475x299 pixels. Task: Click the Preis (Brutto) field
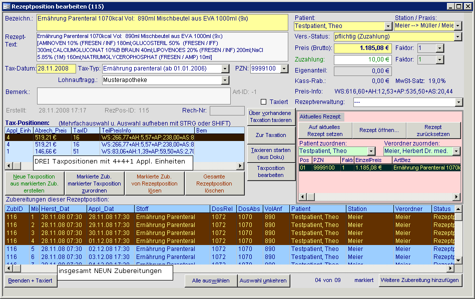coord(362,48)
